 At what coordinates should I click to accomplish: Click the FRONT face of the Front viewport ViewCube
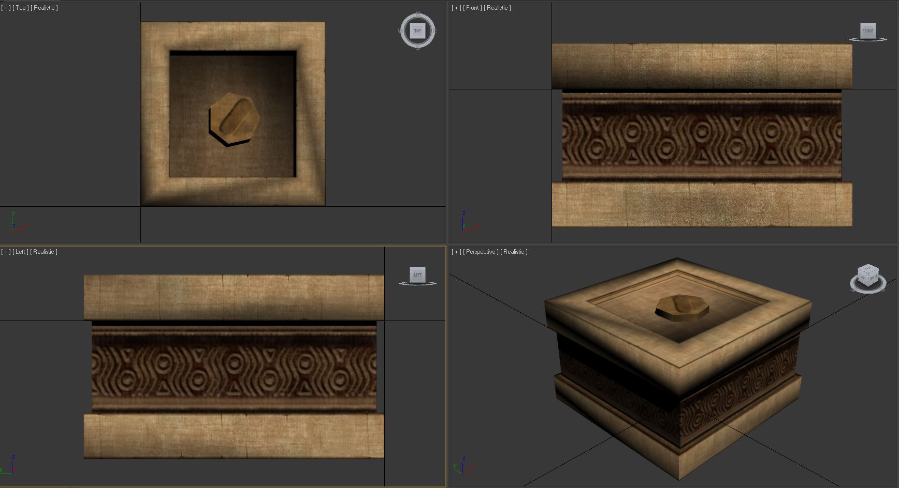point(868,30)
